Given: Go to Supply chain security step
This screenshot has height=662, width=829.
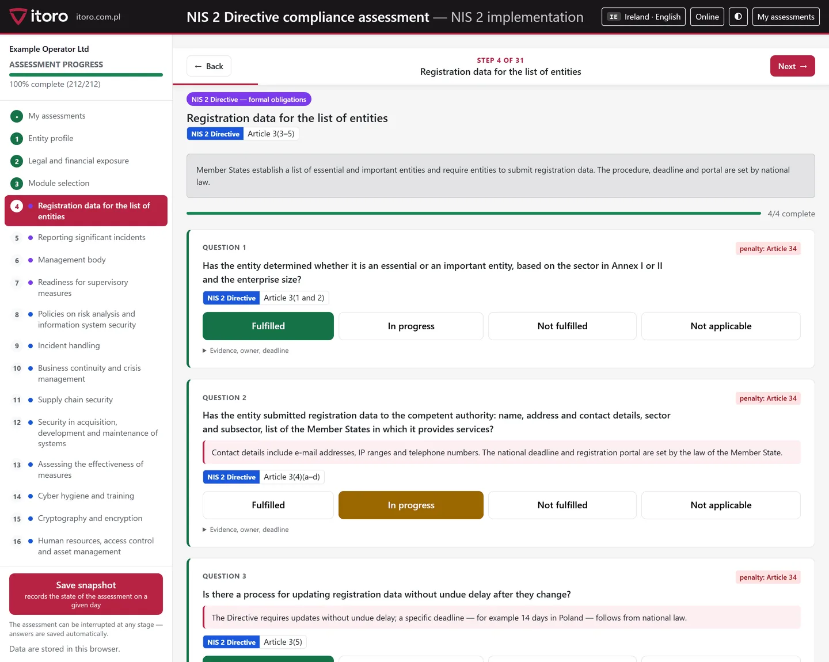Looking at the screenshot, I should (86, 400).
